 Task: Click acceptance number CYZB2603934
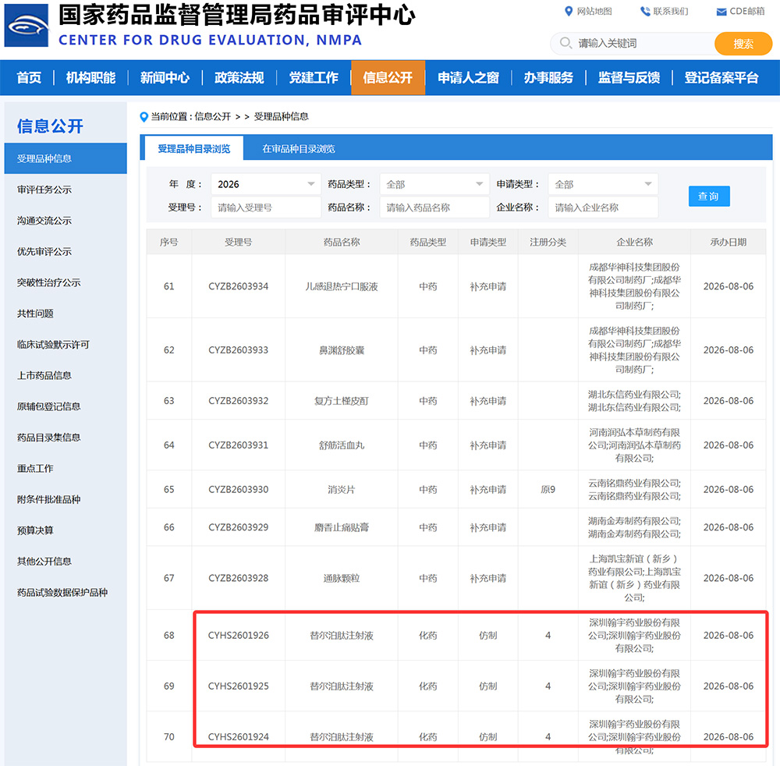(x=238, y=286)
